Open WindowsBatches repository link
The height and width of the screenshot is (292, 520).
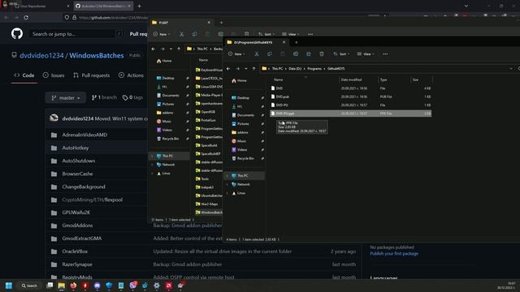(97, 56)
